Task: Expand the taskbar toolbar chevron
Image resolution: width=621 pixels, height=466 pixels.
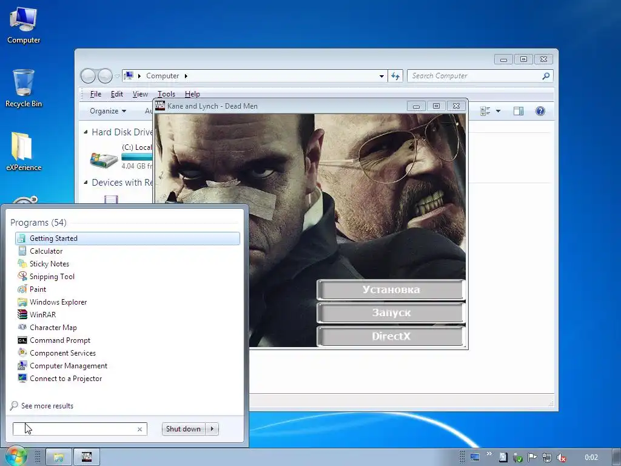Action: coord(489,454)
